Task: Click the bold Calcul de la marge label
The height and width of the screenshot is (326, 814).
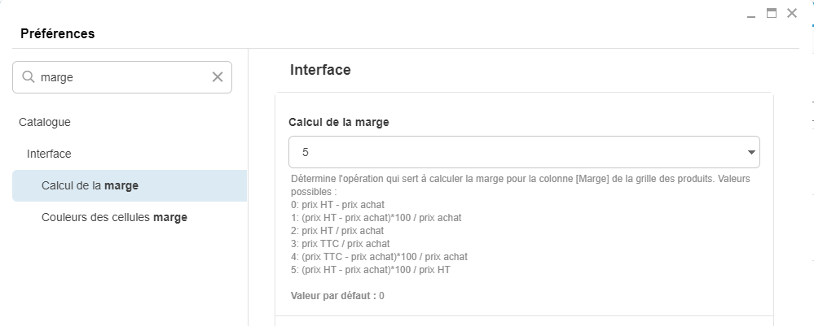Action: [339, 122]
